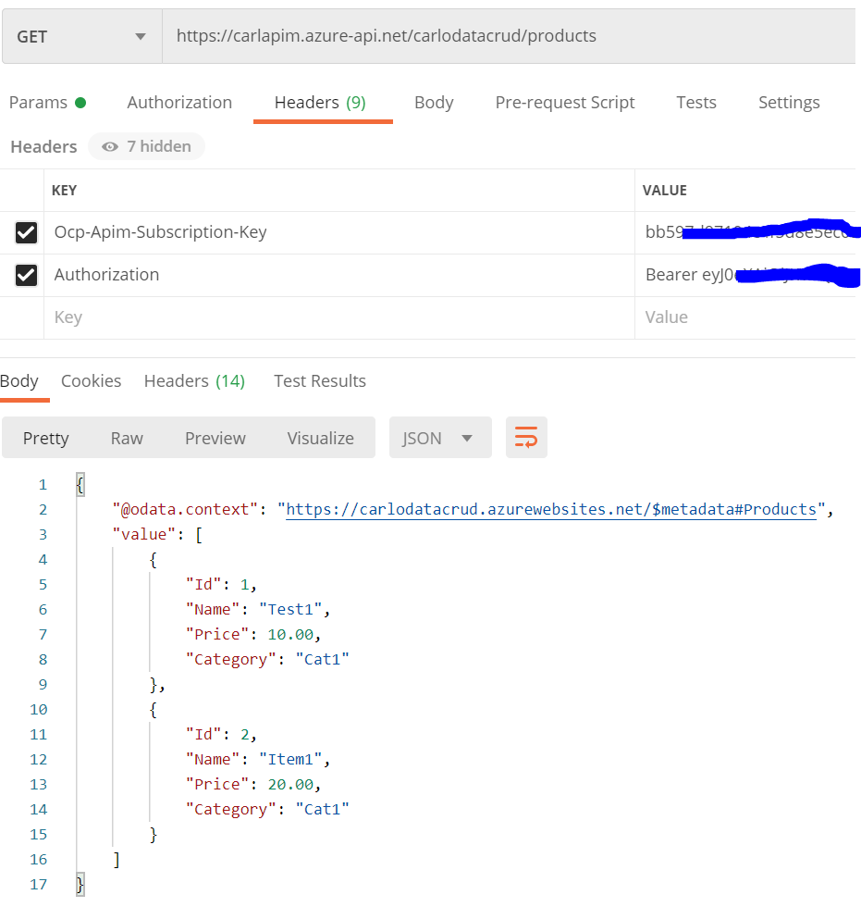The height and width of the screenshot is (907, 861).
Task: Toggle line wrapping in the response body
Action: click(526, 437)
